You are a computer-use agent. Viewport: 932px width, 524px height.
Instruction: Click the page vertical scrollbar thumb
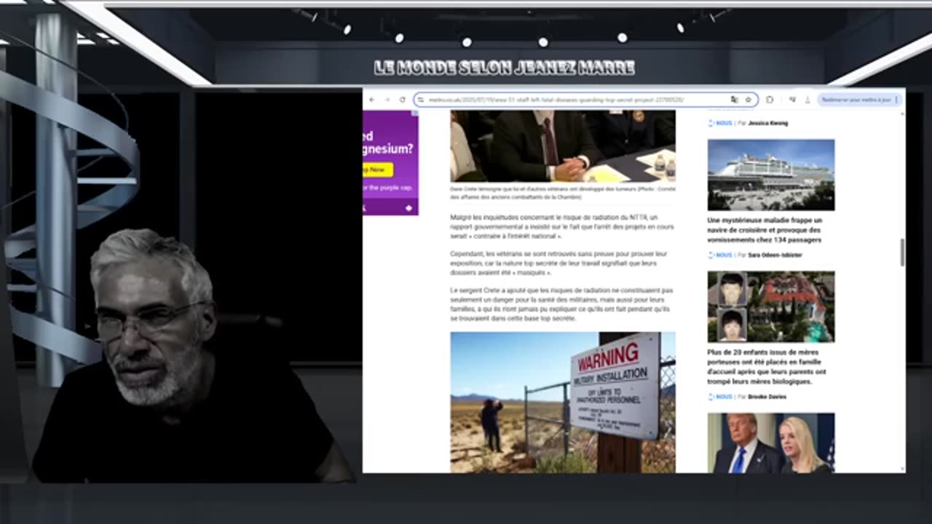(x=902, y=252)
